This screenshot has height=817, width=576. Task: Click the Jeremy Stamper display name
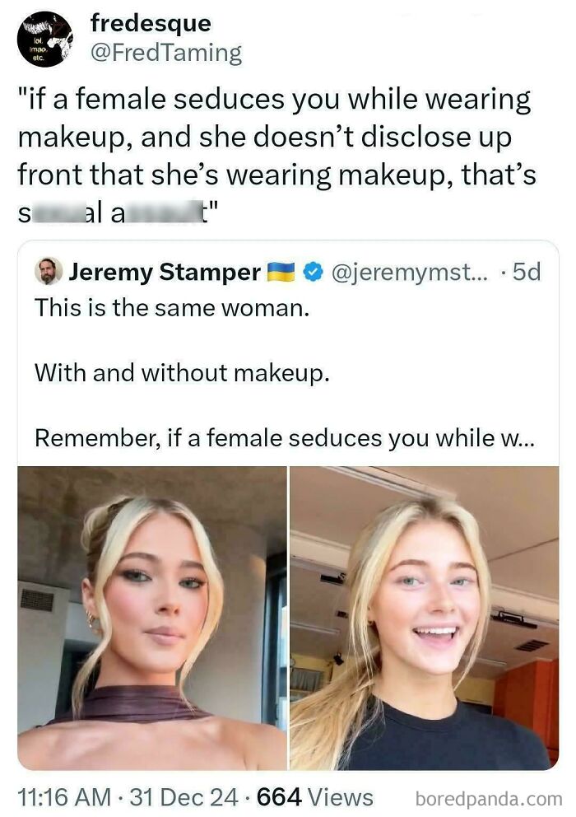coord(165,272)
